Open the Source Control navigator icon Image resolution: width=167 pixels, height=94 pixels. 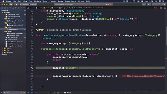coord(5,8)
